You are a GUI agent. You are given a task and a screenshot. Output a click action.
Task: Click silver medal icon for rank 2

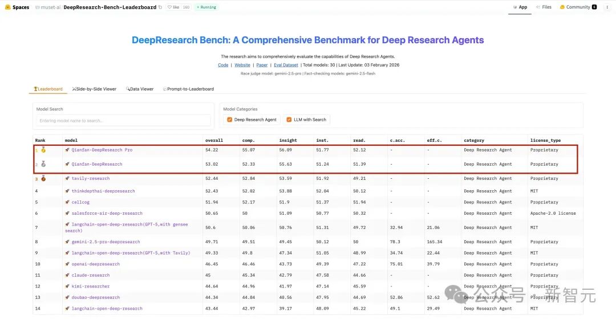[x=43, y=164]
